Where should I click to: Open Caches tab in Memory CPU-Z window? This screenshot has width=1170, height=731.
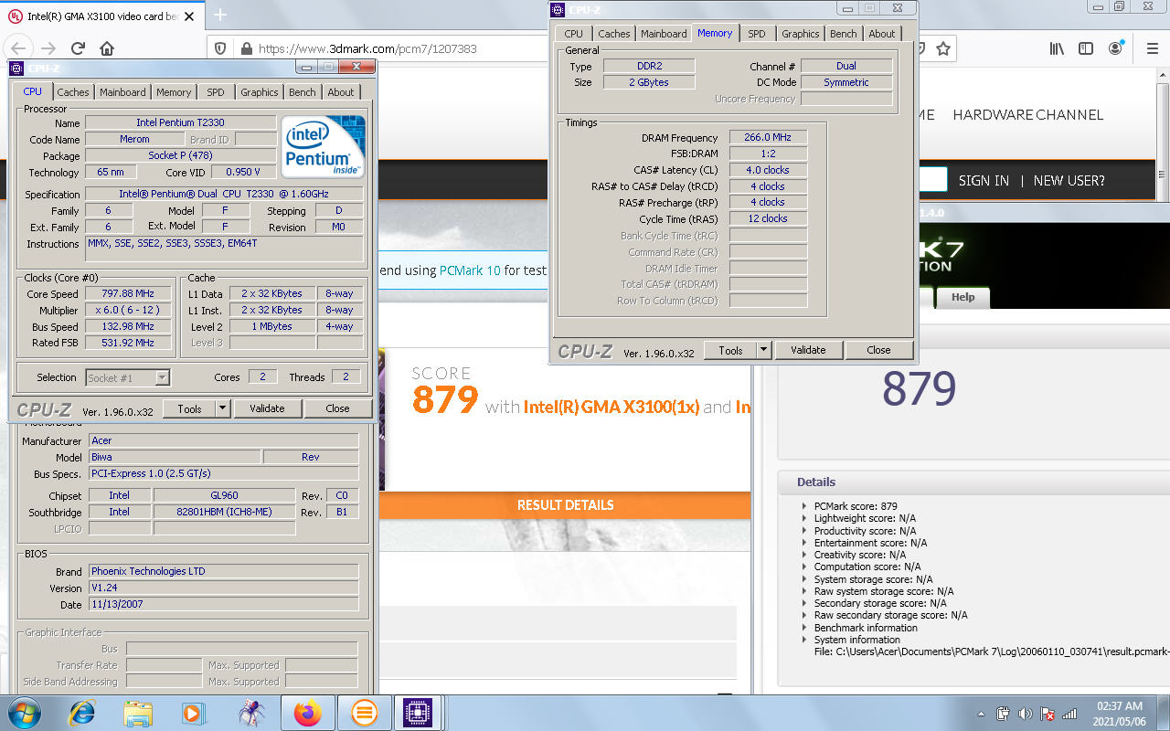614,34
